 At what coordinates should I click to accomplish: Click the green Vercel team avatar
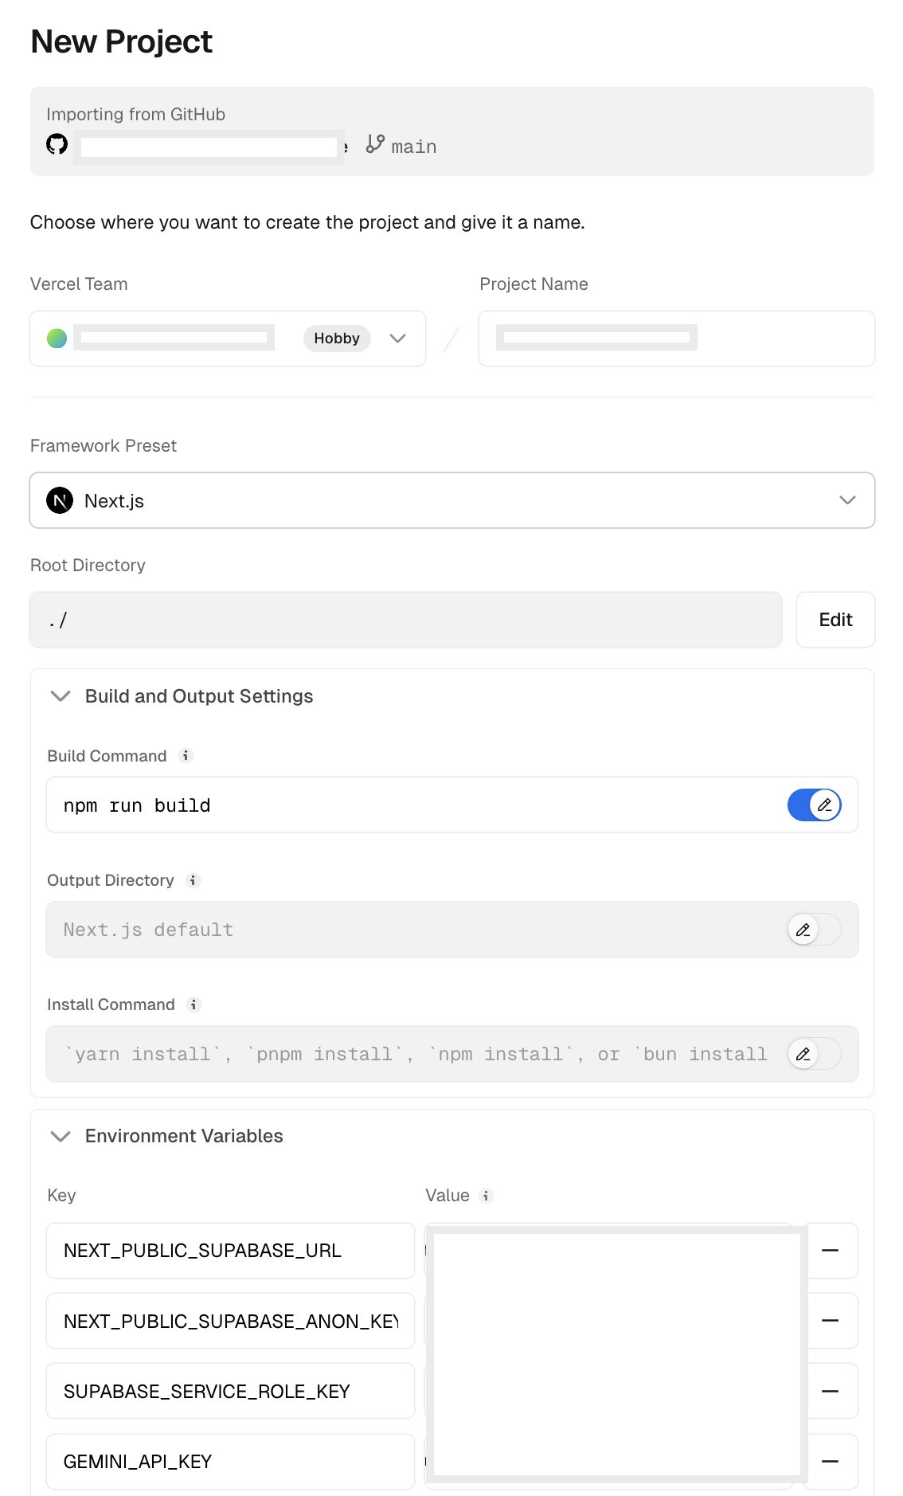point(57,339)
